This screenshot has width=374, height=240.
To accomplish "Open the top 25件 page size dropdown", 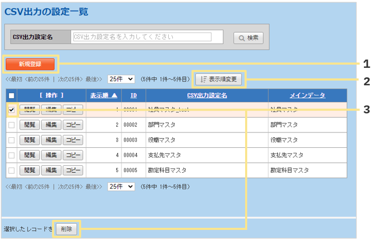I will coord(121,79).
